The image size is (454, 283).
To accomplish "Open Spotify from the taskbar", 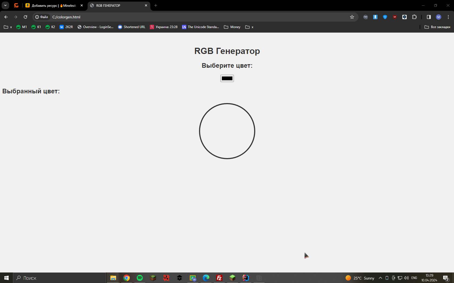I will (140, 278).
